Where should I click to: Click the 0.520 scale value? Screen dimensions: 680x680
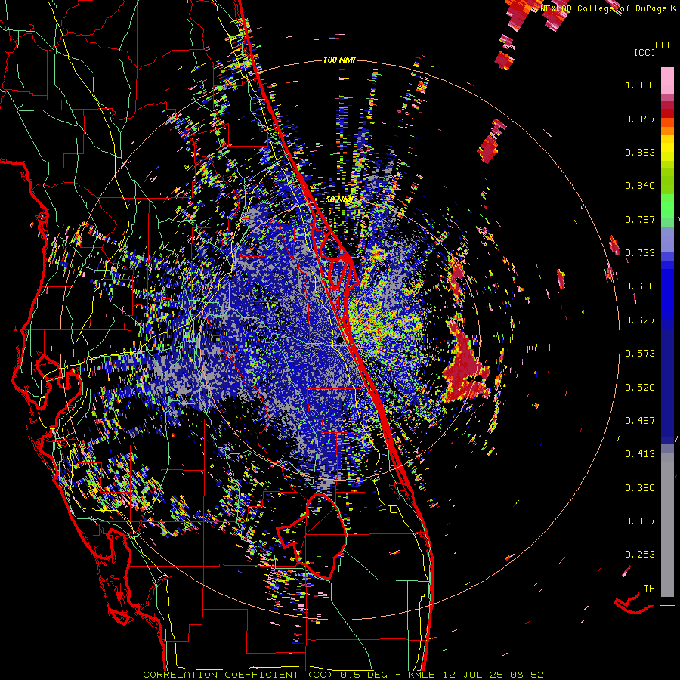[640, 388]
